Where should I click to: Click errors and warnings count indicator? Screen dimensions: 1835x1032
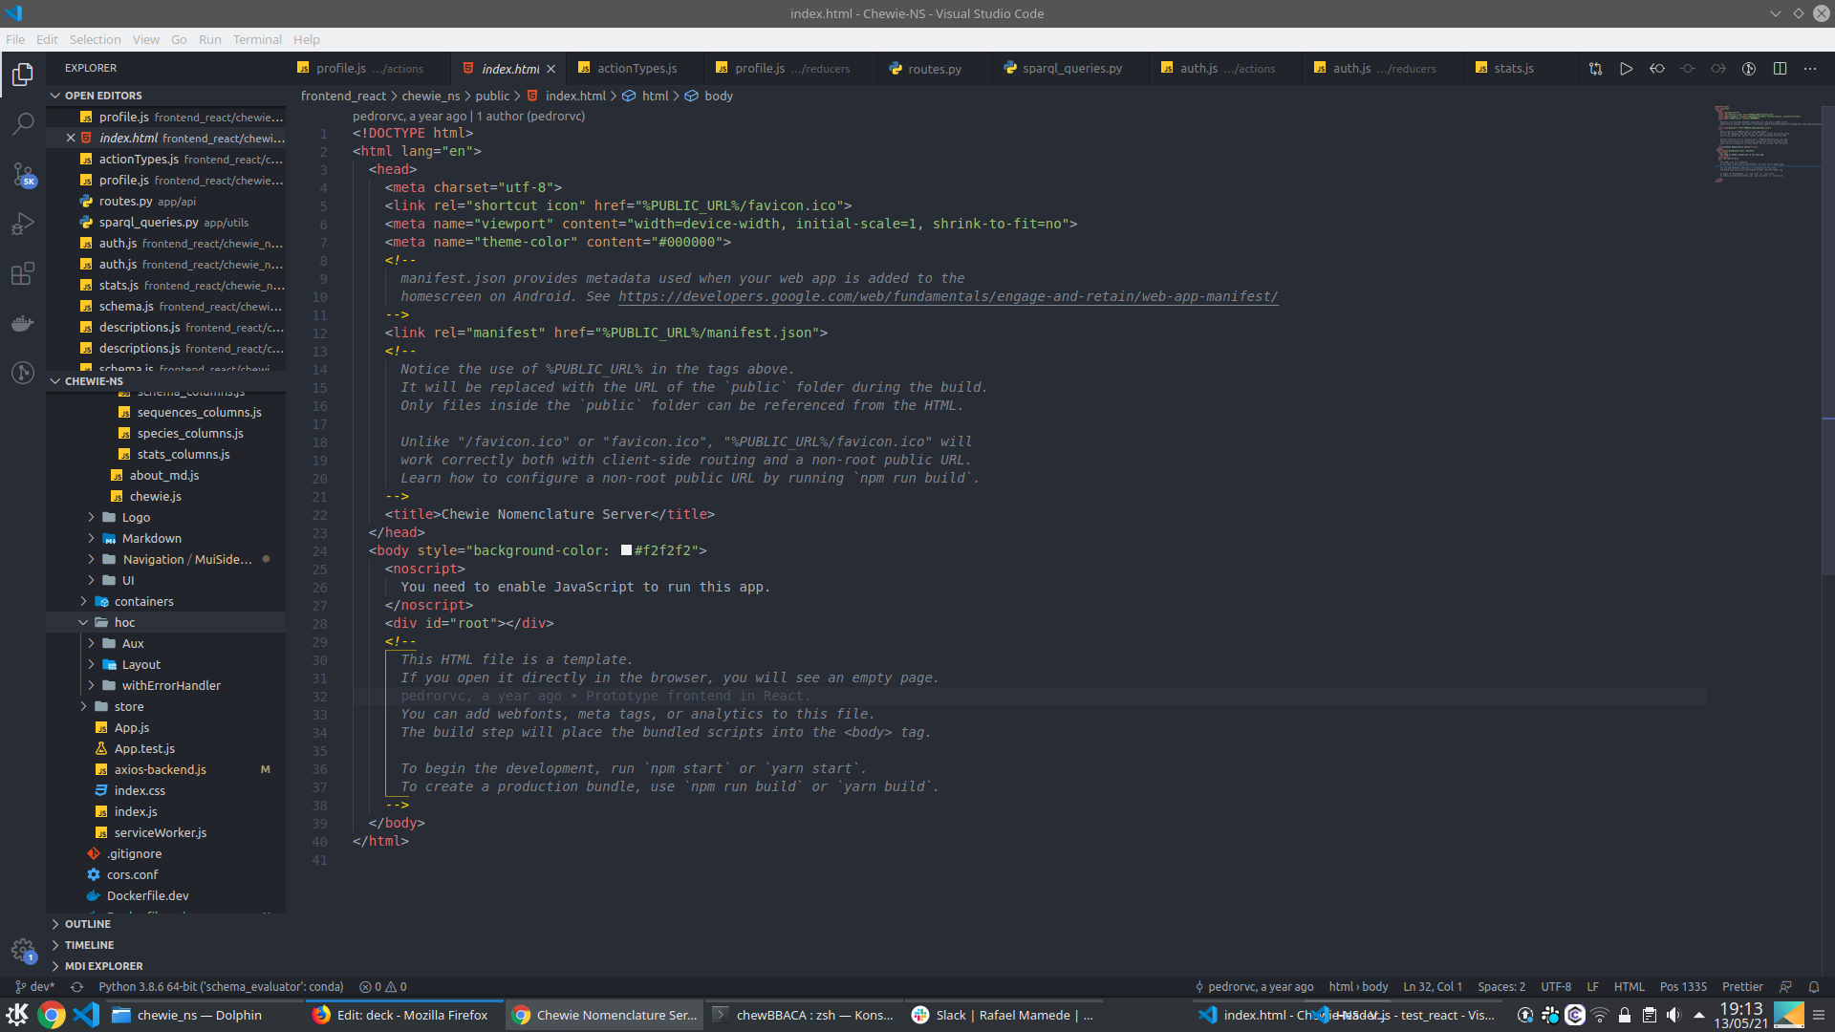pos(382,987)
